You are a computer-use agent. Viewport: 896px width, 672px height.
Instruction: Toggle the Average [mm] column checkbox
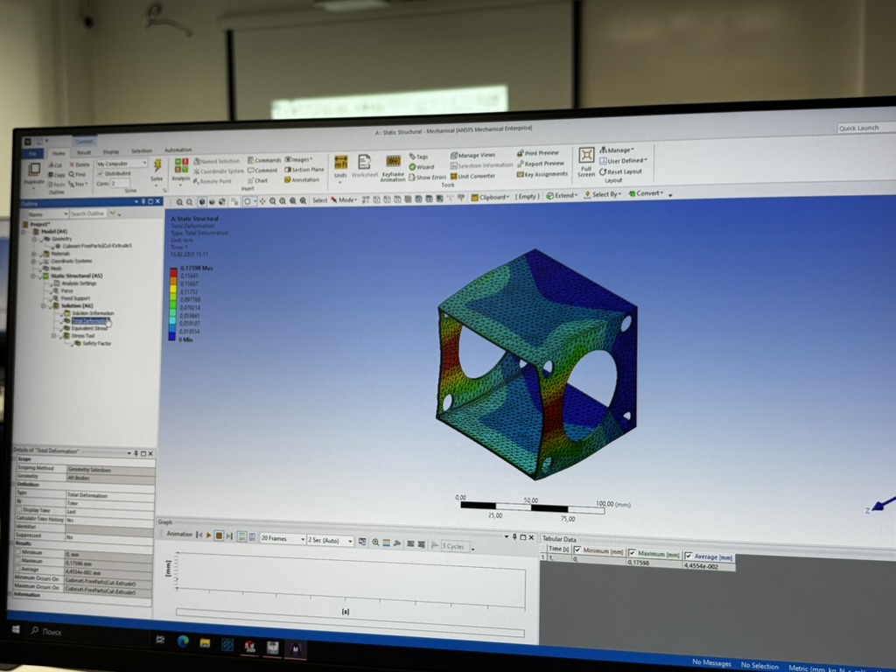(x=689, y=556)
